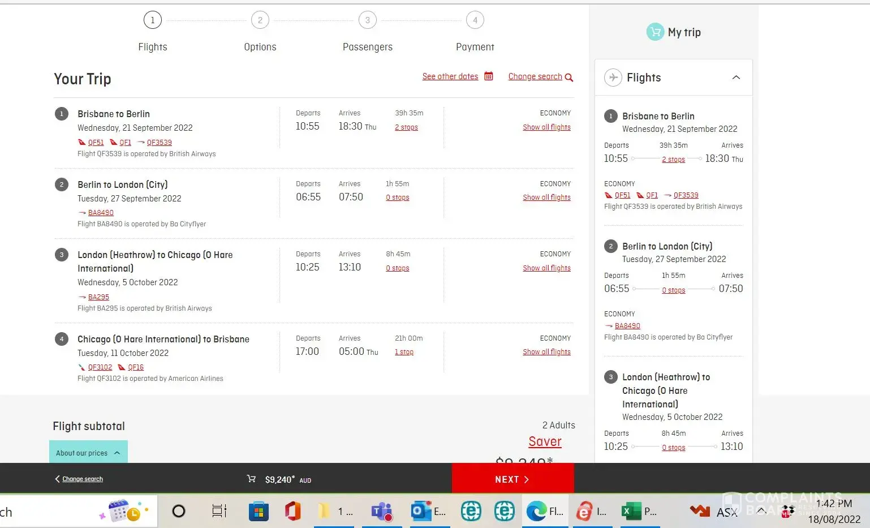Screen dimensions: 870x528
Task: Show all flights for Berlin to London
Action: 546,198
